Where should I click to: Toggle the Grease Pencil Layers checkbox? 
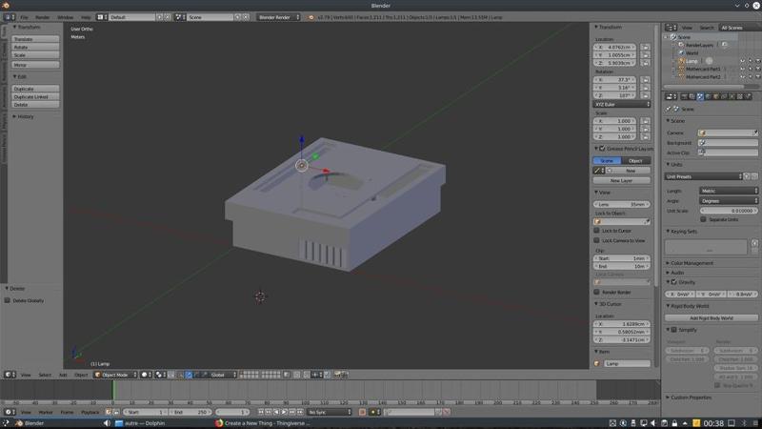click(602, 149)
